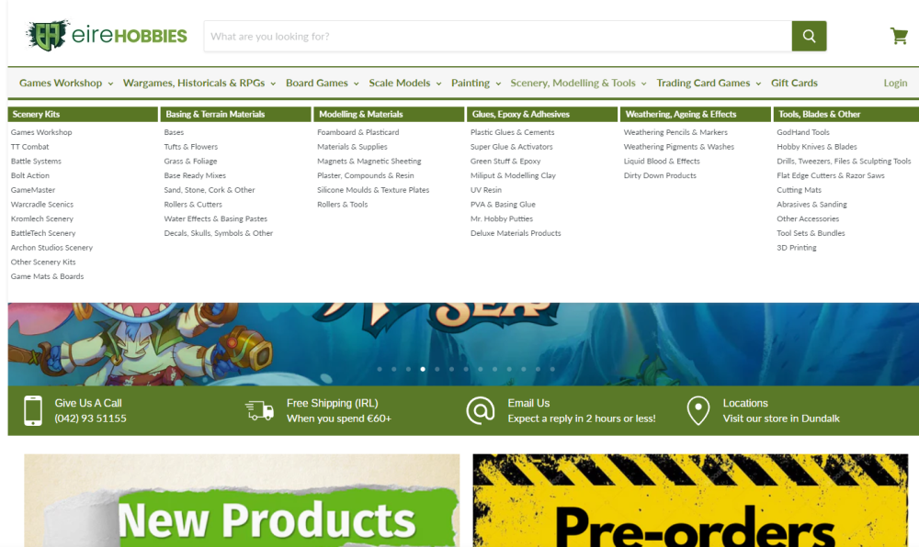Viewport: 919px width, 547px height.
Task: Click the phone icon next to Give Us A Call
Action: pyautogui.click(x=34, y=409)
